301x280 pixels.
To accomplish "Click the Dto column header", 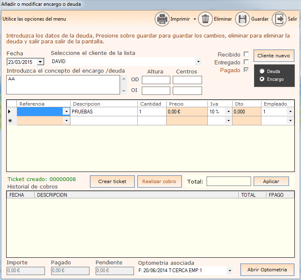I will 247,104.
